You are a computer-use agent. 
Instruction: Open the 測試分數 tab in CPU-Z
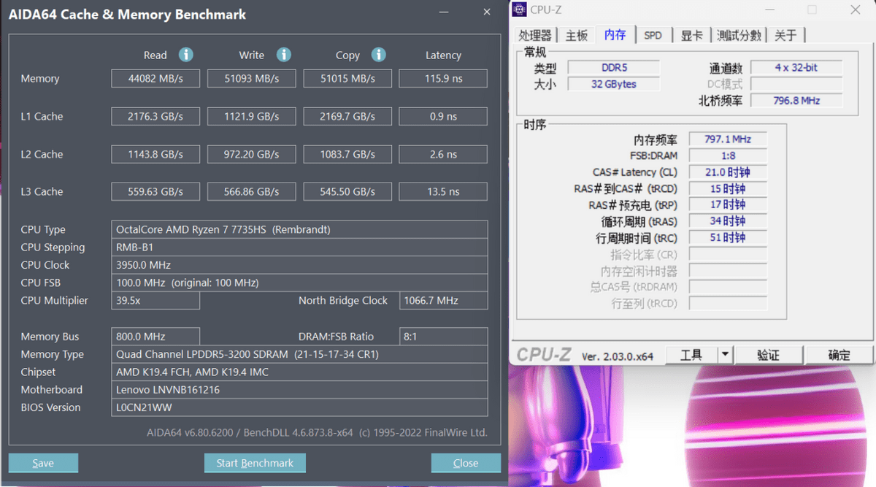[x=739, y=35]
